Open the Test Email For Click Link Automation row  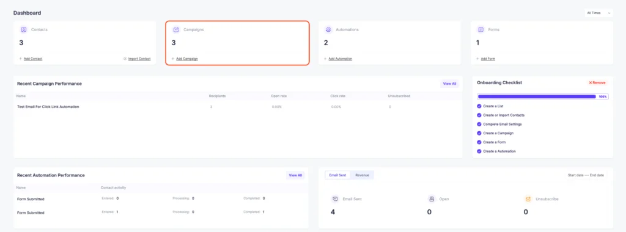pos(238,107)
